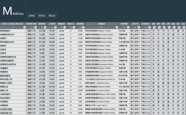Open the 安嘎嘎岛 island introduction
Image resolution: width=186 pixels, height=115 pixels.
tap(4, 68)
